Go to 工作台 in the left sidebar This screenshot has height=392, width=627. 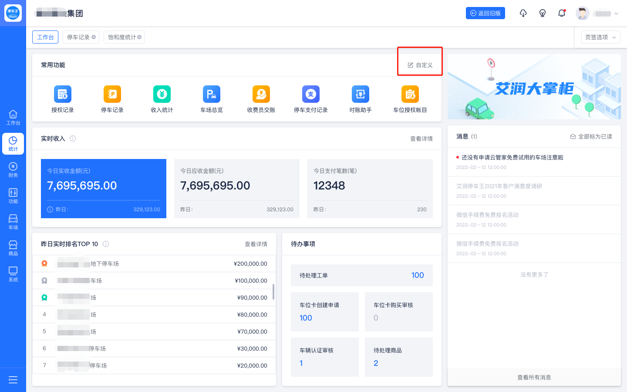click(13, 118)
